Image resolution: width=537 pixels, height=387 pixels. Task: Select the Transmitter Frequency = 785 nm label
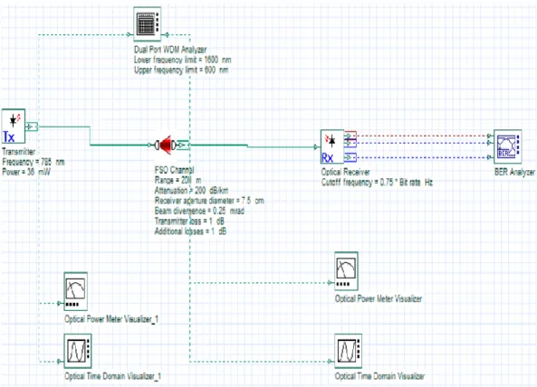click(x=34, y=162)
